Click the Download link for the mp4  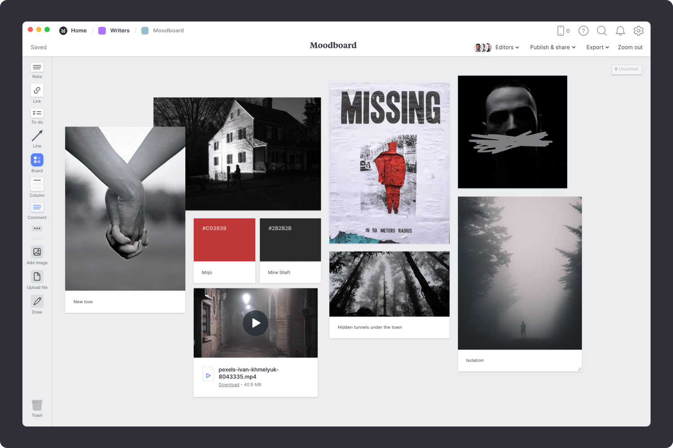click(229, 385)
